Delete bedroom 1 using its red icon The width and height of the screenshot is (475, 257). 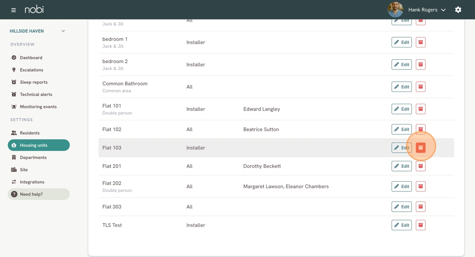coord(420,42)
